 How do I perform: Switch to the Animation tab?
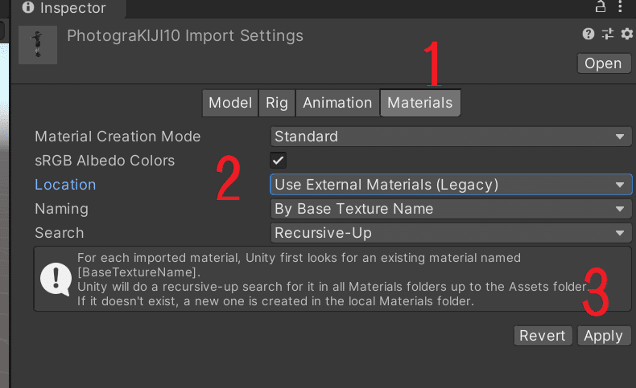point(337,103)
